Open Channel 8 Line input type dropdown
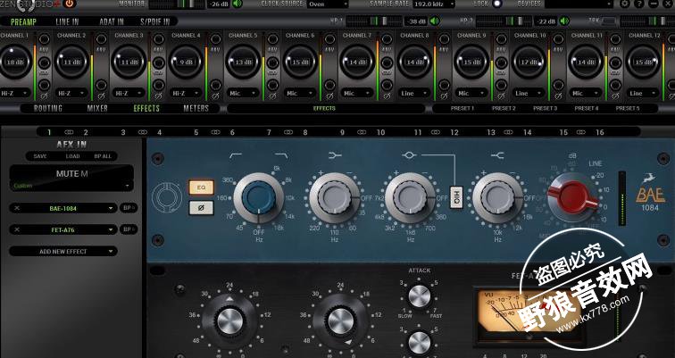The height and width of the screenshot is (358, 675). (x=414, y=93)
